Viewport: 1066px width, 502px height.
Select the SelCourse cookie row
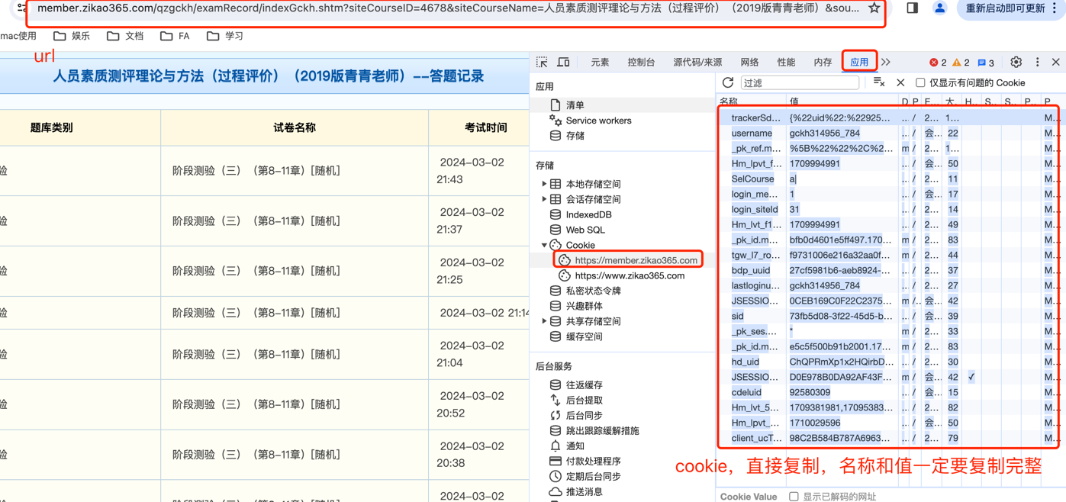[x=888, y=179]
